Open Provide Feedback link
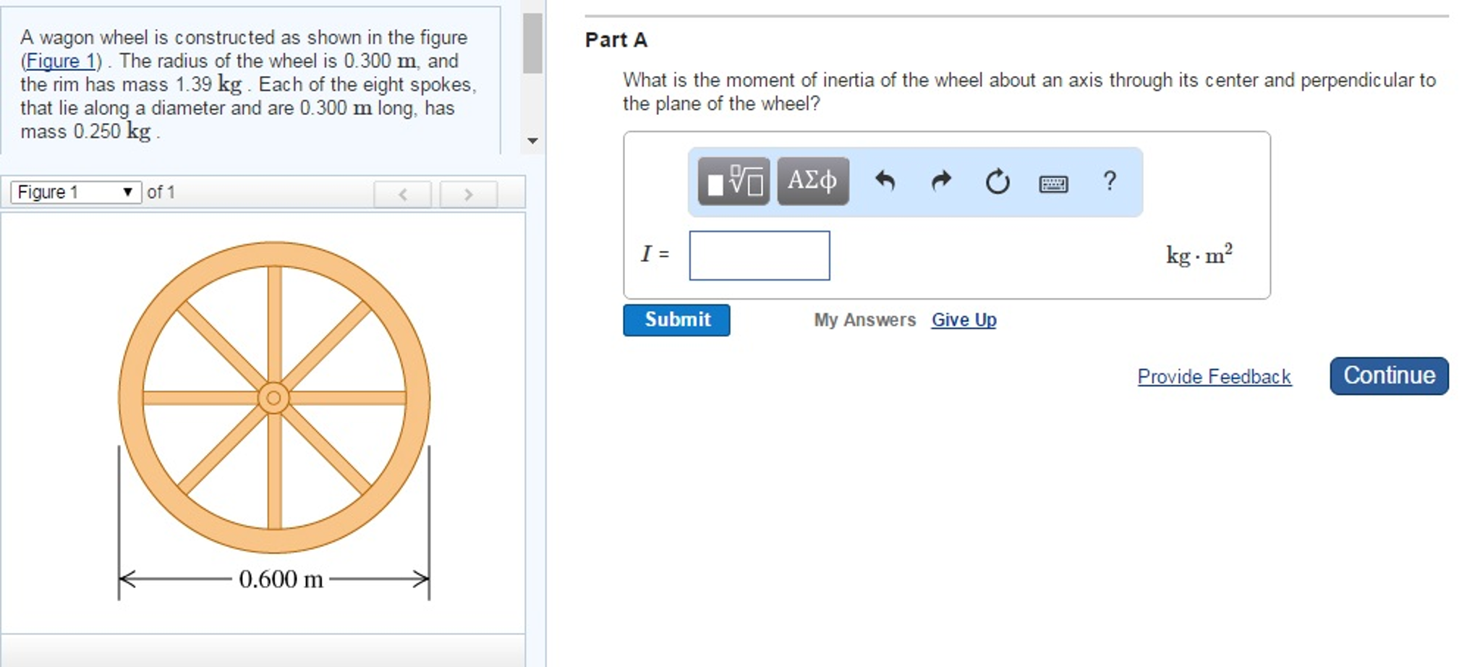This screenshot has height=667, width=1480. (1214, 376)
